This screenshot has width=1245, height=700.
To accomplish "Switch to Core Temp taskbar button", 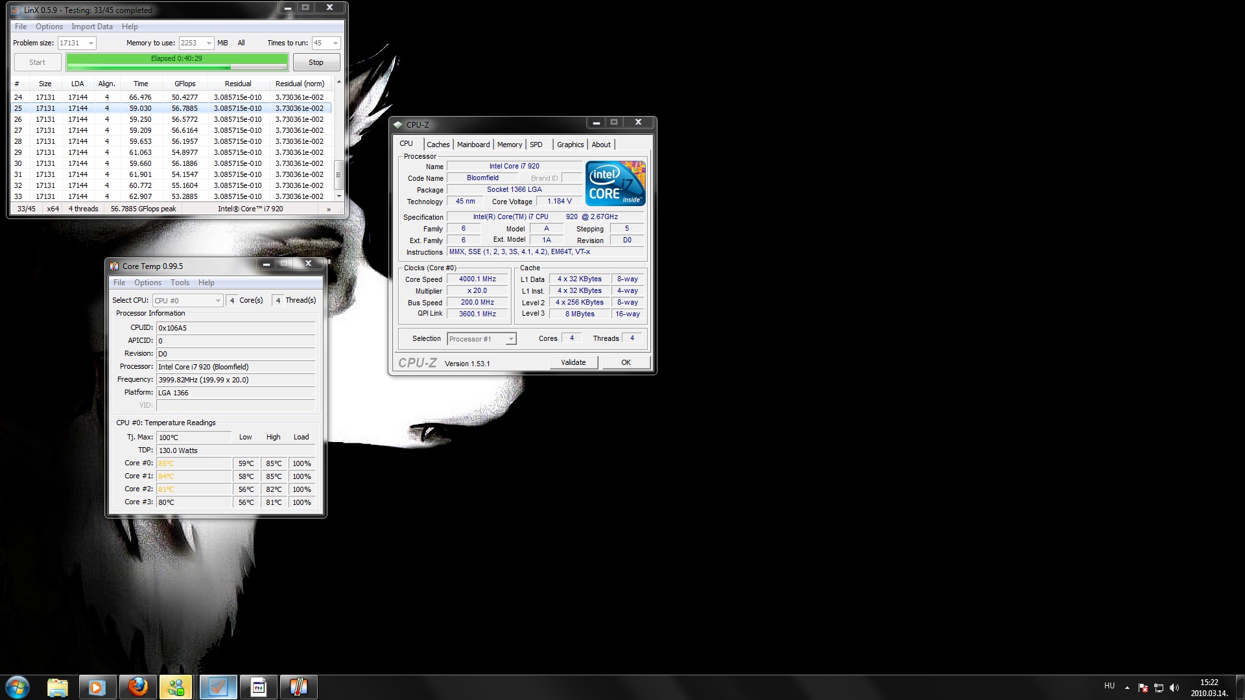I will (298, 687).
